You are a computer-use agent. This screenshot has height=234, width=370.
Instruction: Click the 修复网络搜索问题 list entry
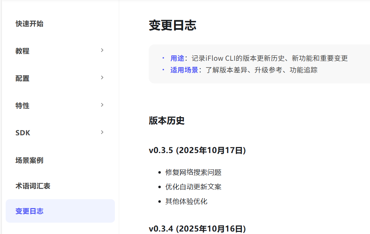[x=193, y=173]
